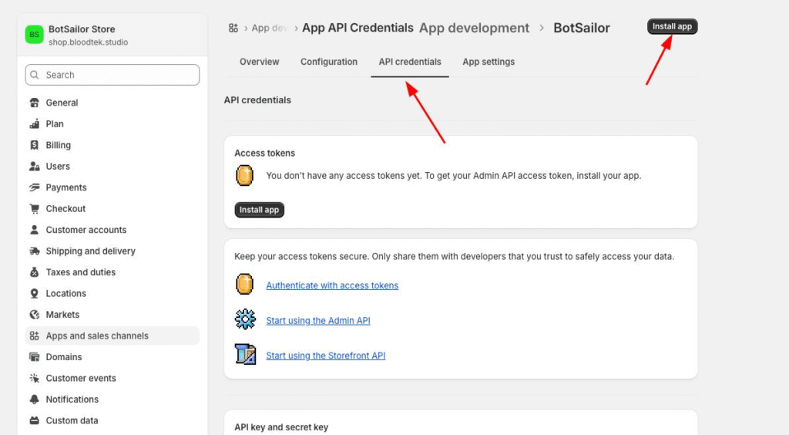Click the apps grid breadcrumb icon
This screenshot has height=435, width=789.
(233, 28)
